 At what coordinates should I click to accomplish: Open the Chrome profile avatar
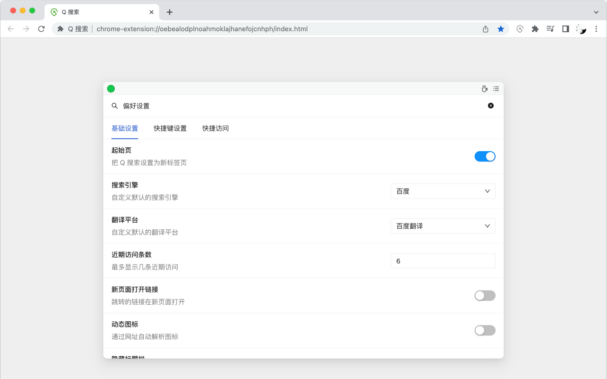581,29
